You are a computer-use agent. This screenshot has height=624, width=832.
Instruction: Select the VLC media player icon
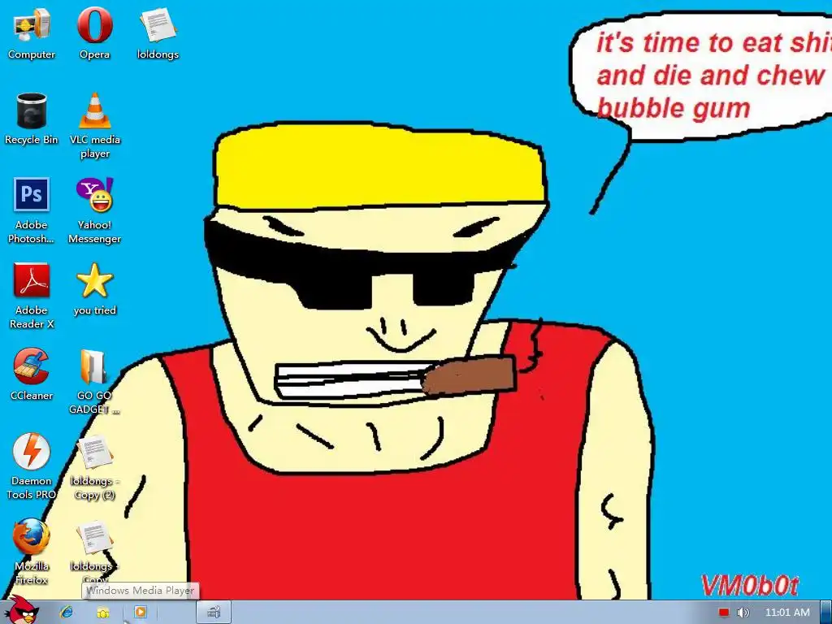(94, 125)
